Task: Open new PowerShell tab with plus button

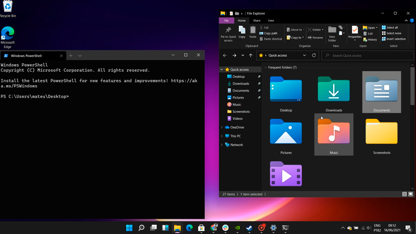Action: pos(71,55)
